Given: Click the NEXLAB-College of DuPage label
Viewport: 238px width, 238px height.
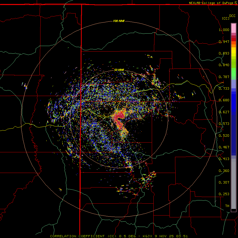Looking at the screenshot, I should [x=212, y=3].
